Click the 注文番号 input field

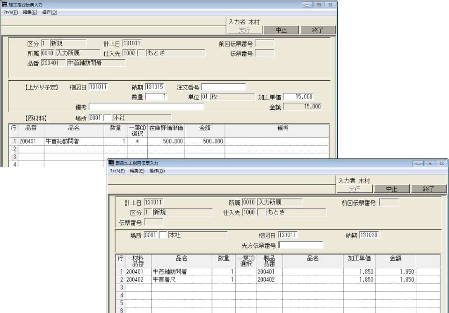224,87
